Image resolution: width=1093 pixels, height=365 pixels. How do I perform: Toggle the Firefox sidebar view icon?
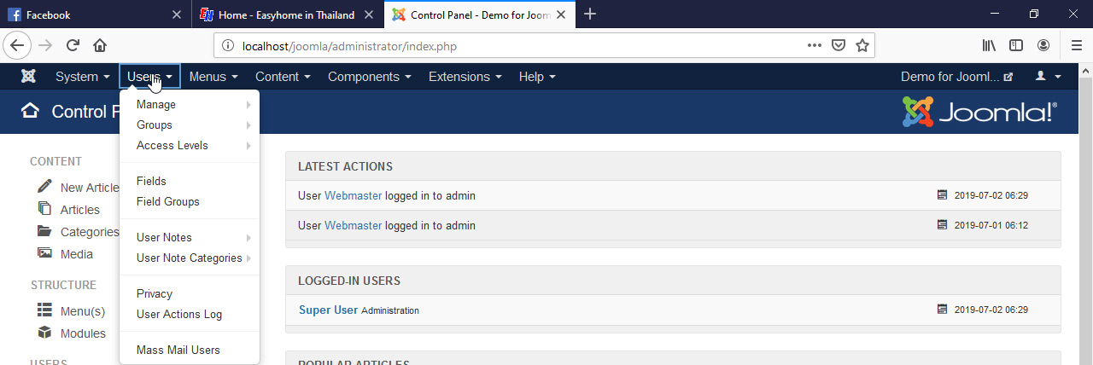coord(1016,45)
